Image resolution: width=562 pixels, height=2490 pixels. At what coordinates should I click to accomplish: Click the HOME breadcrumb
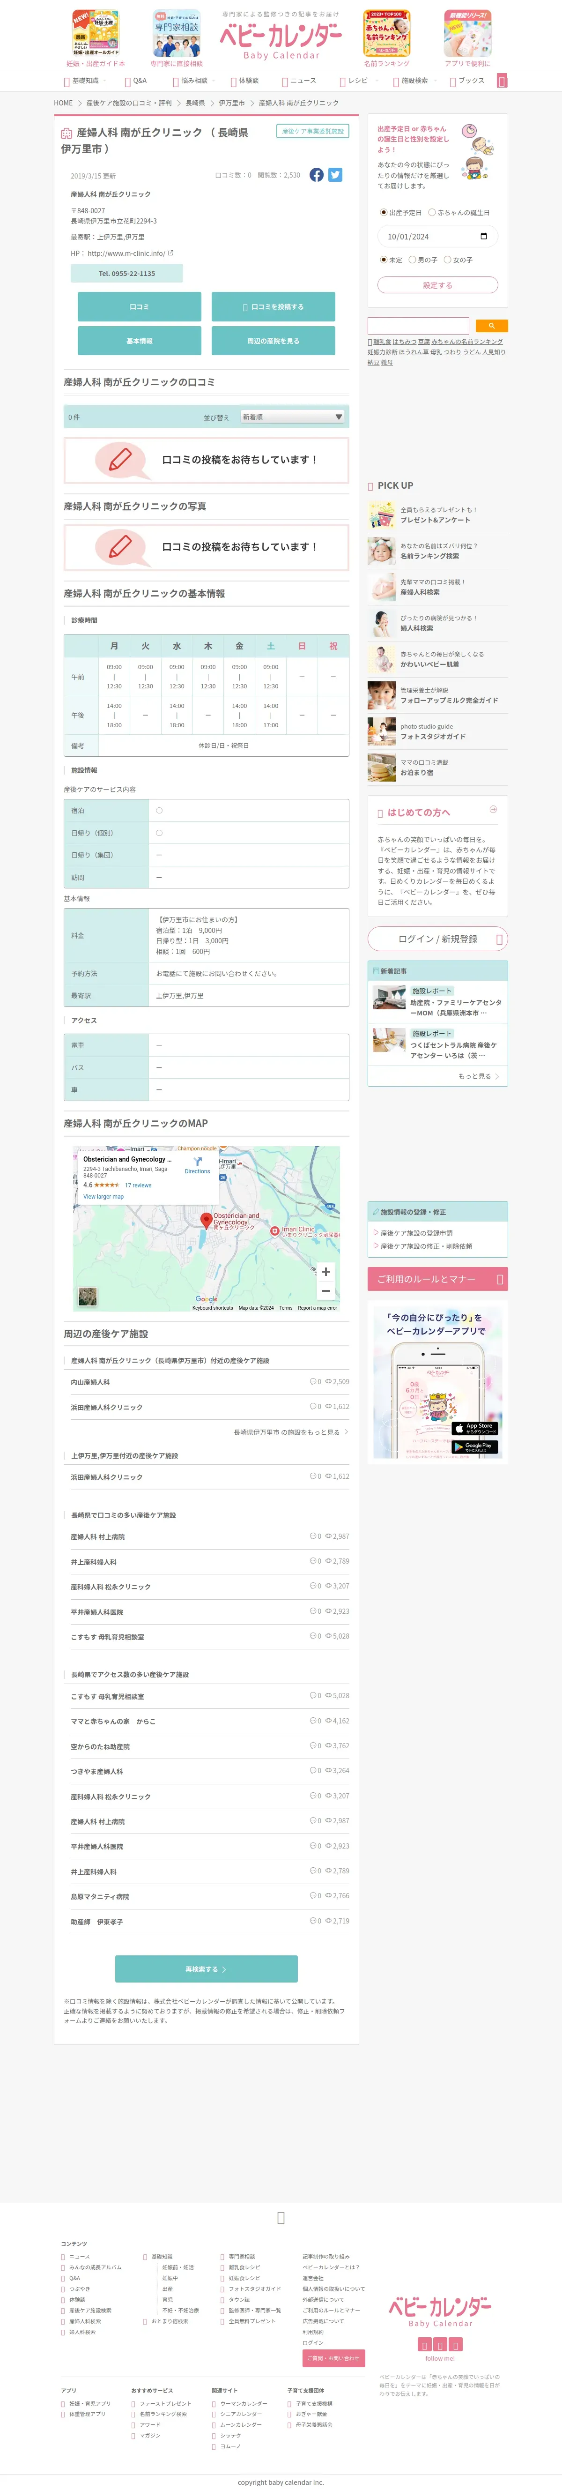pyautogui.click(x=63, y=103)
